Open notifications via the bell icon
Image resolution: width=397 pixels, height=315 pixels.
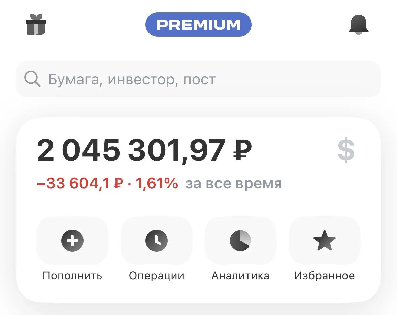(x=359, y=25)
